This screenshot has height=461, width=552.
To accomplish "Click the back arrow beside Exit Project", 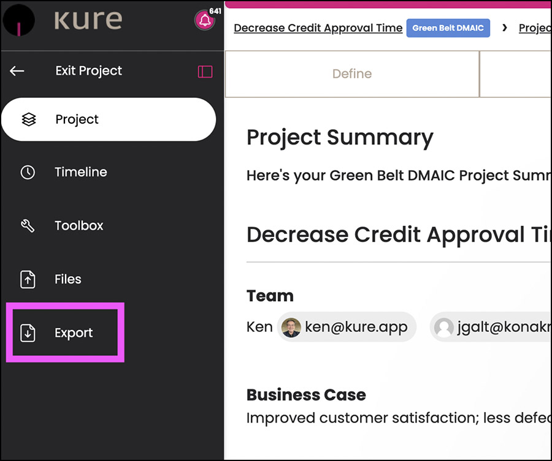I will 17,71.
